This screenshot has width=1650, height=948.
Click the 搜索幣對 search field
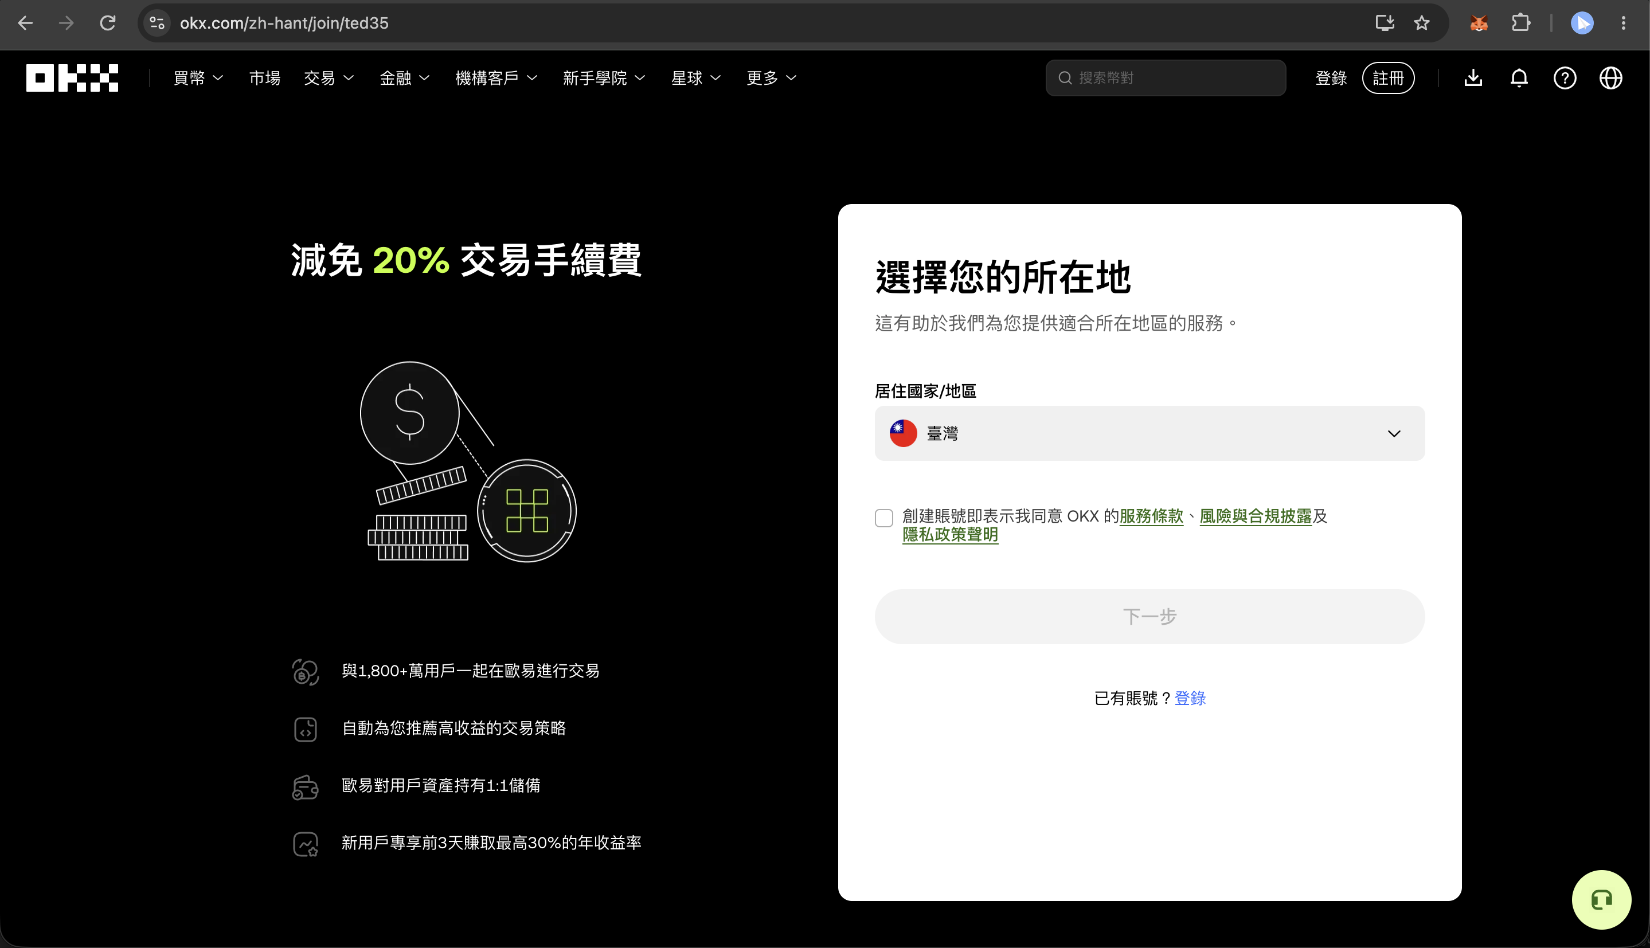[x=1166, y=78]
